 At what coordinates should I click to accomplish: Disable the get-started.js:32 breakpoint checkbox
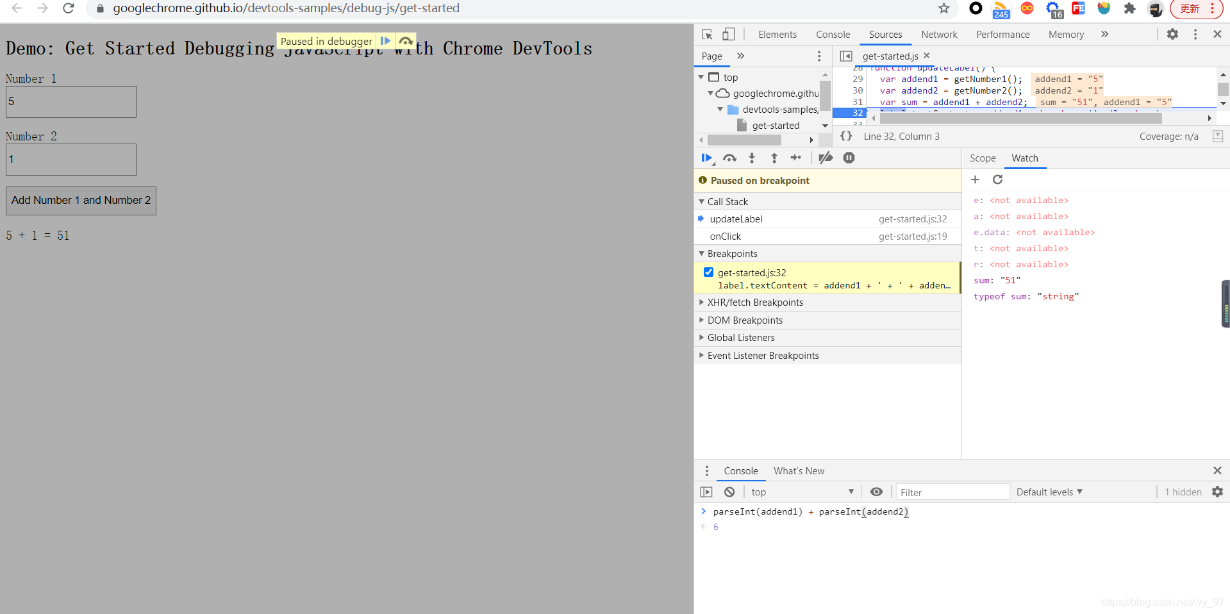(x=708, y=272)
